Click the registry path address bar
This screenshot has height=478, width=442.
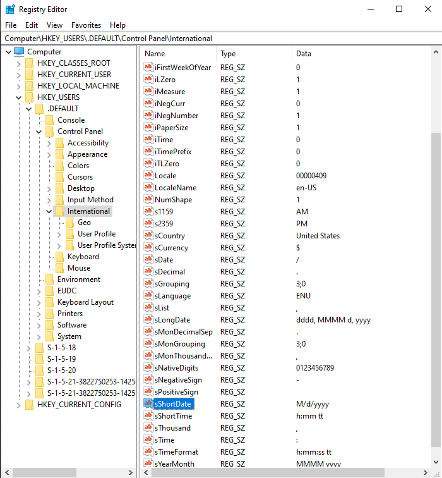(221, 39)
